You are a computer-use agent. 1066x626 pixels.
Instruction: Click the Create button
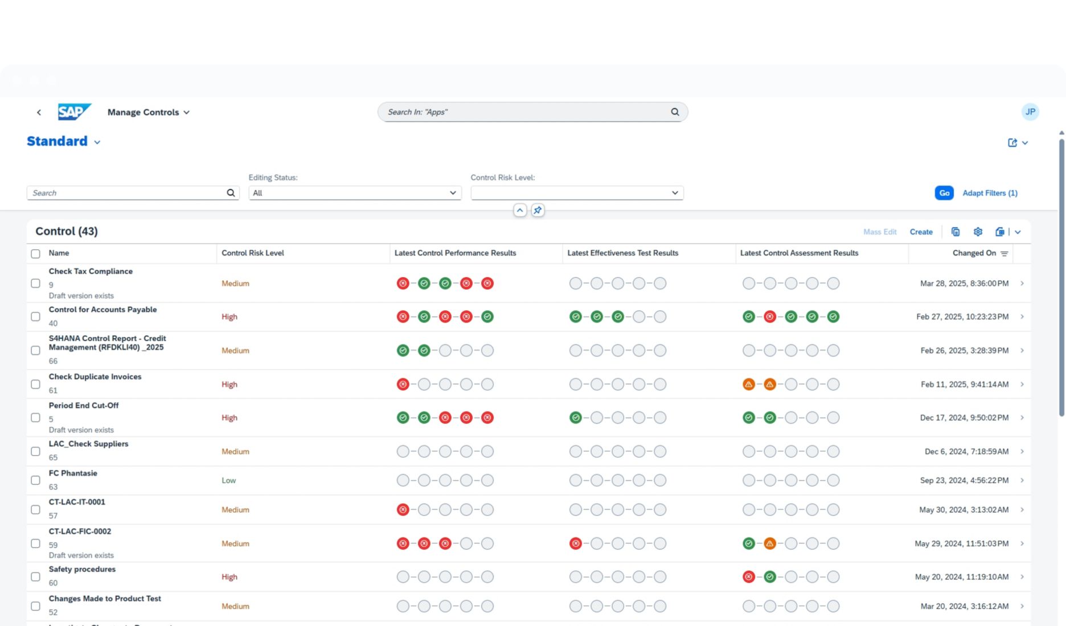[x=921, y=232]
